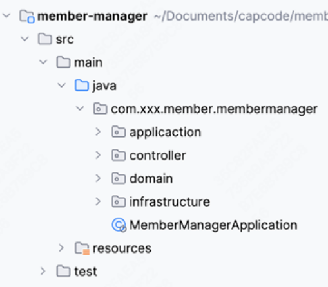
Task: Select the domain package label
Action: tap(151, 178)
